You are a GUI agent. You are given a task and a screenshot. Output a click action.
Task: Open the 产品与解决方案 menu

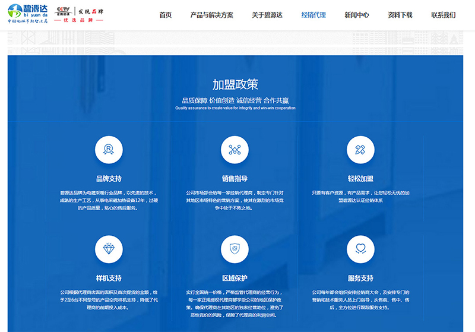pyautogui.click(x=211, y=15)
